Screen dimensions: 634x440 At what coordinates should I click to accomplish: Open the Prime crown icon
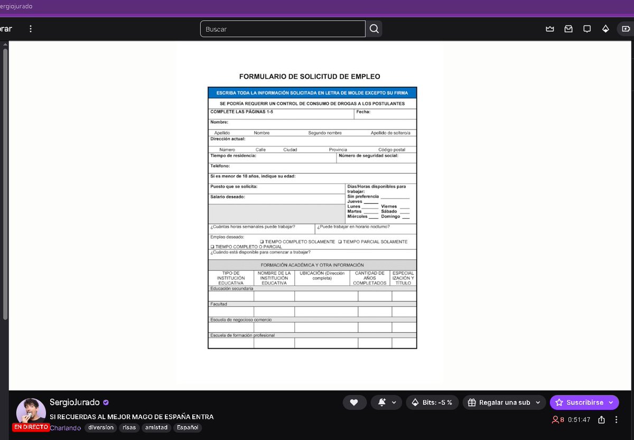[x=550, y=29]
